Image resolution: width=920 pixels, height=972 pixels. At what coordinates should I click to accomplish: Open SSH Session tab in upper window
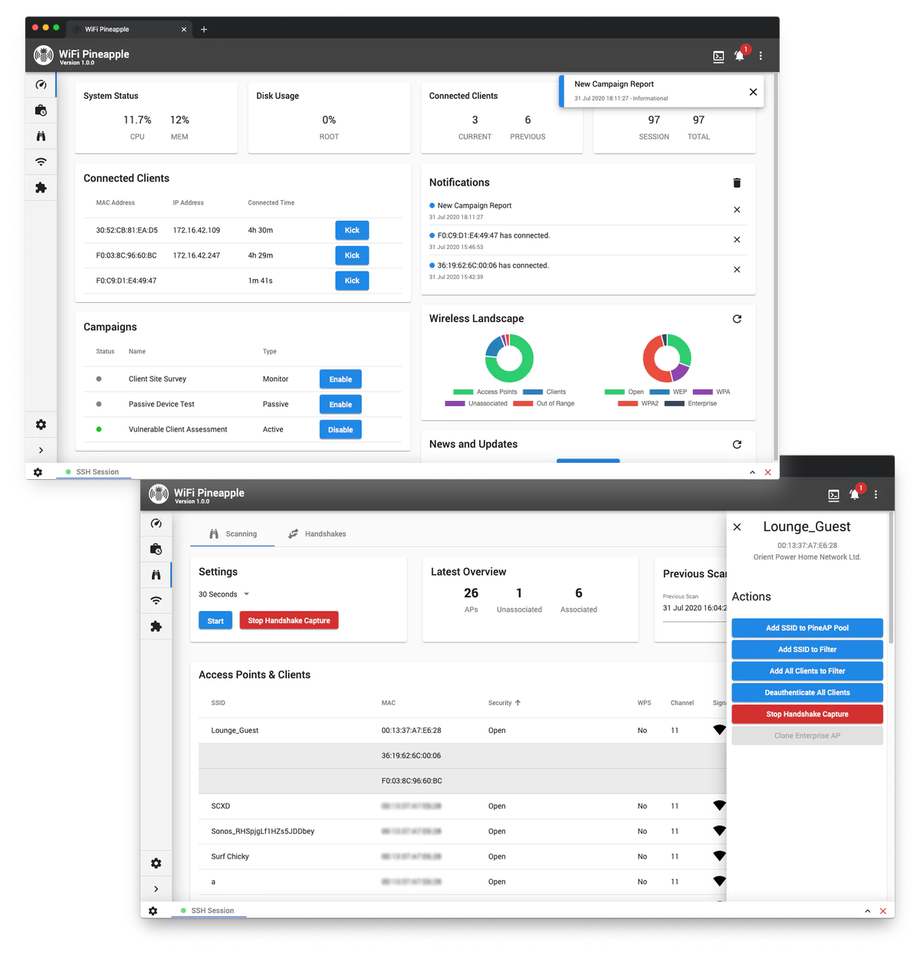[x=92, y=472]
